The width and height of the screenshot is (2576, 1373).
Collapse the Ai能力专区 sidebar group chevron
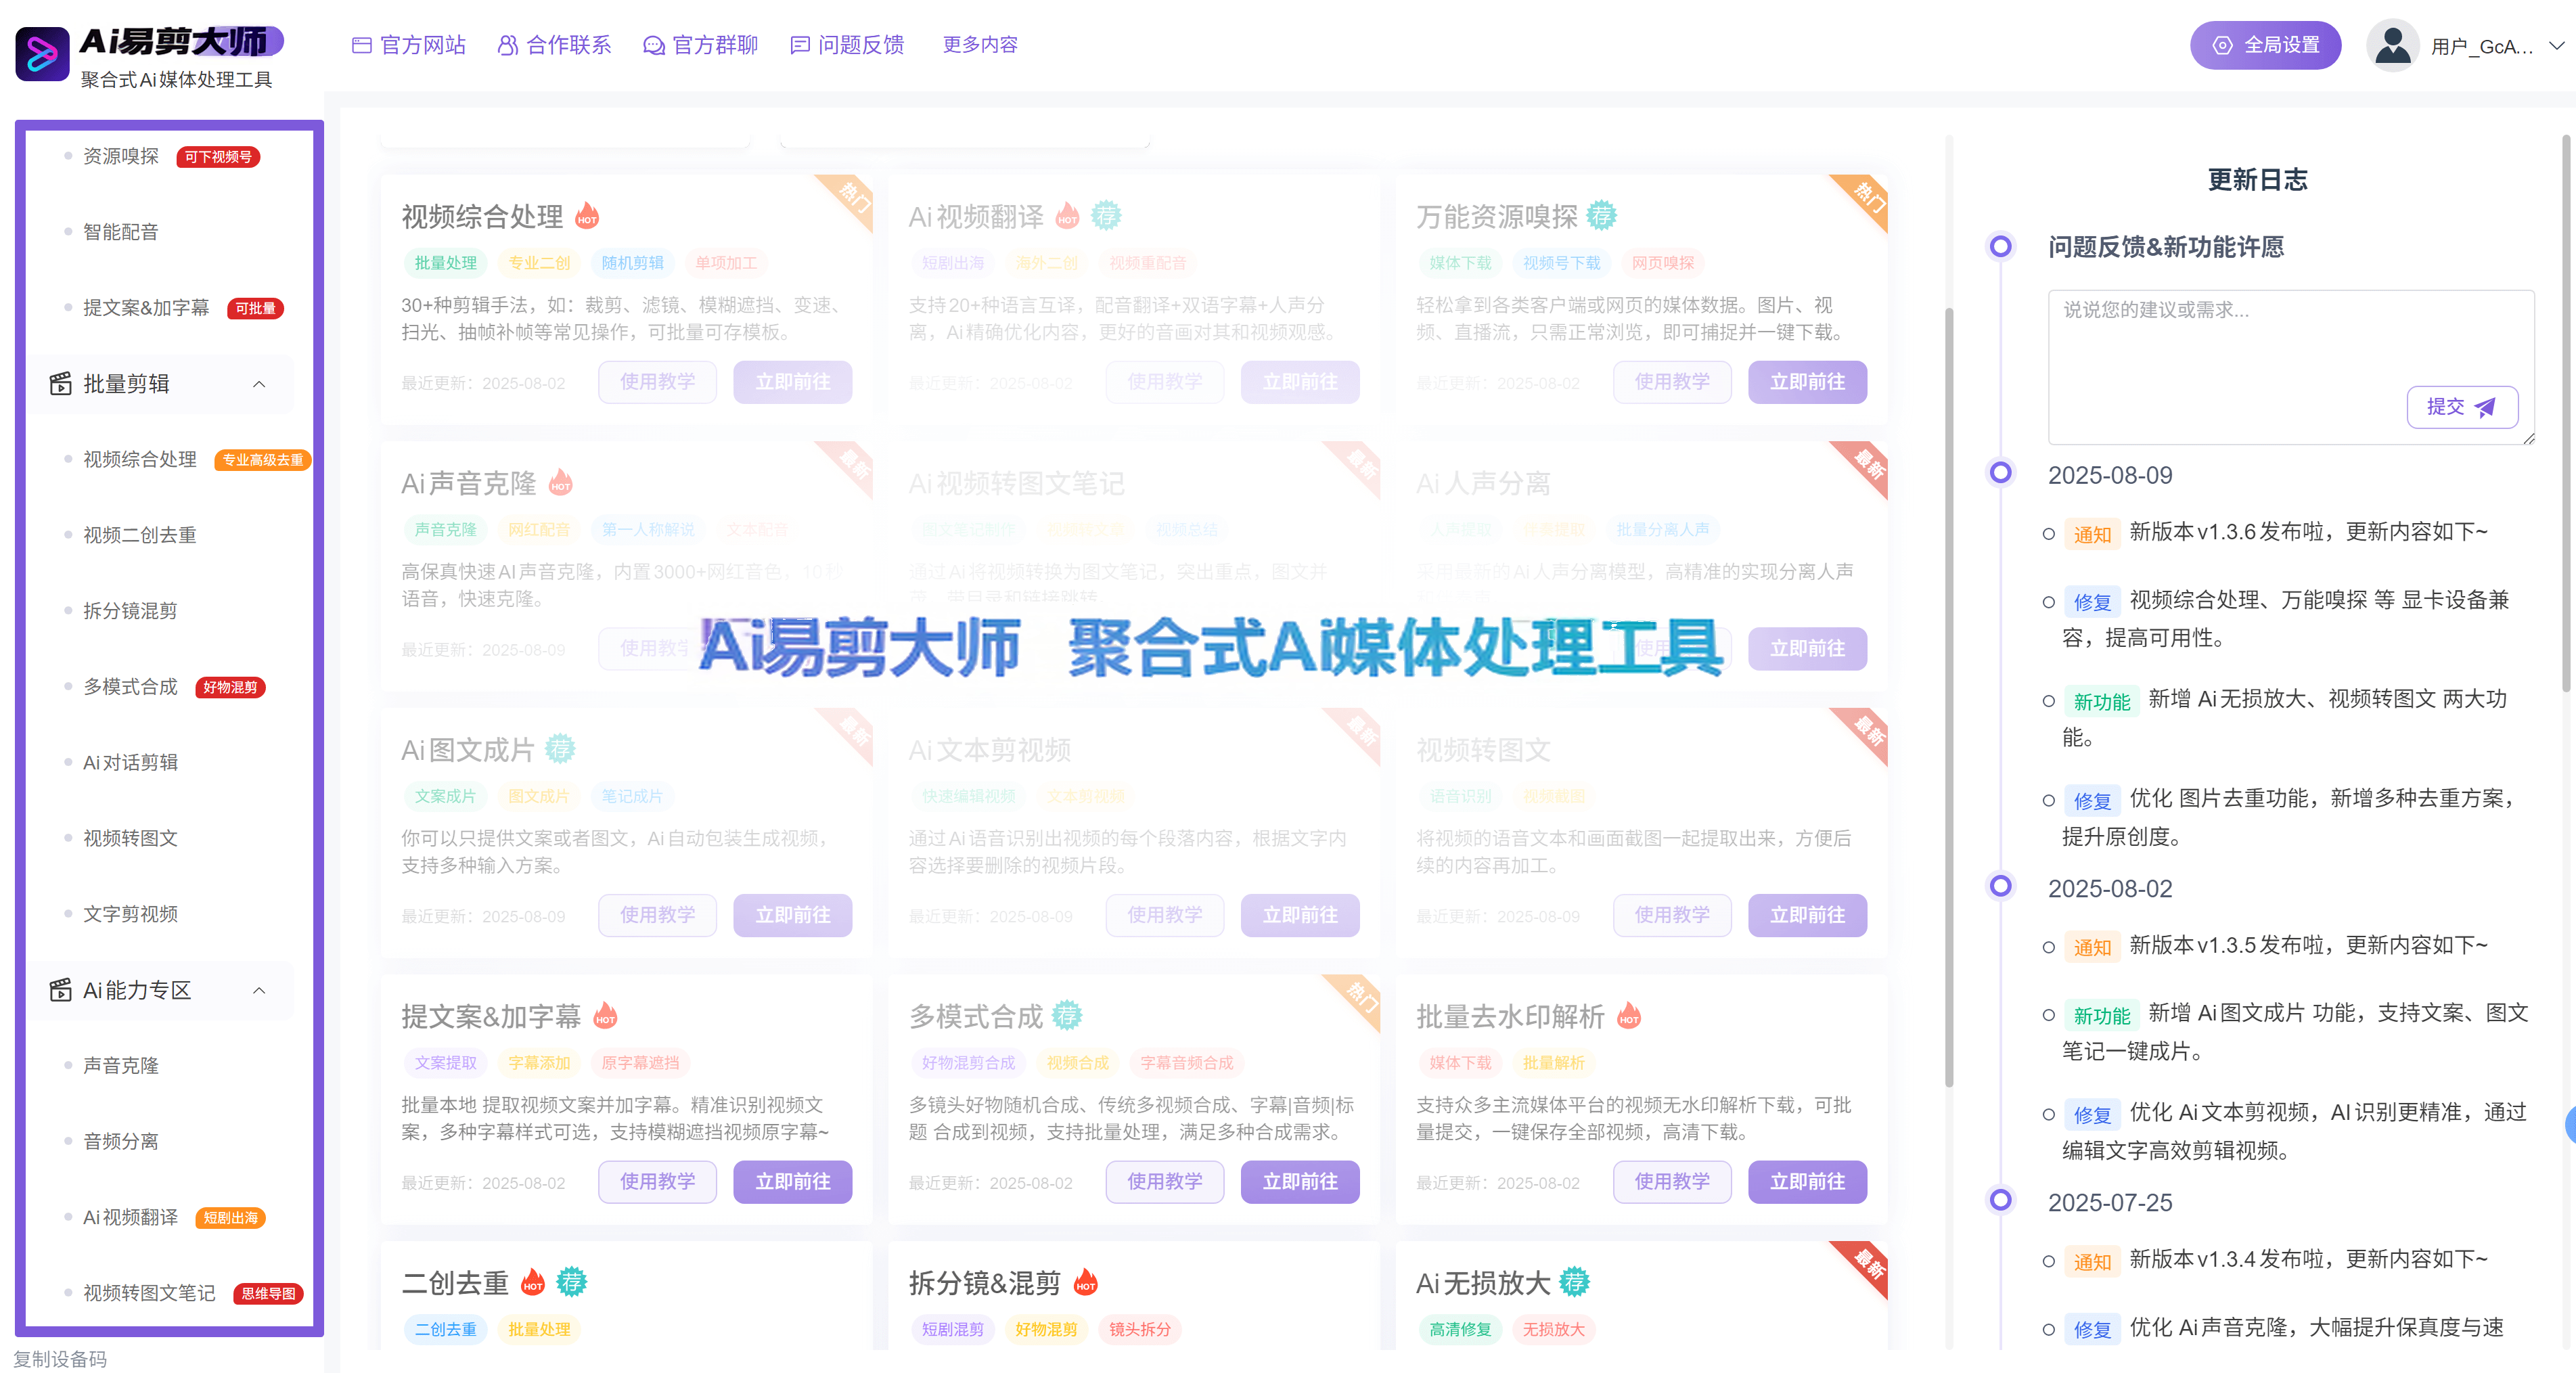(x=259, y=991)
